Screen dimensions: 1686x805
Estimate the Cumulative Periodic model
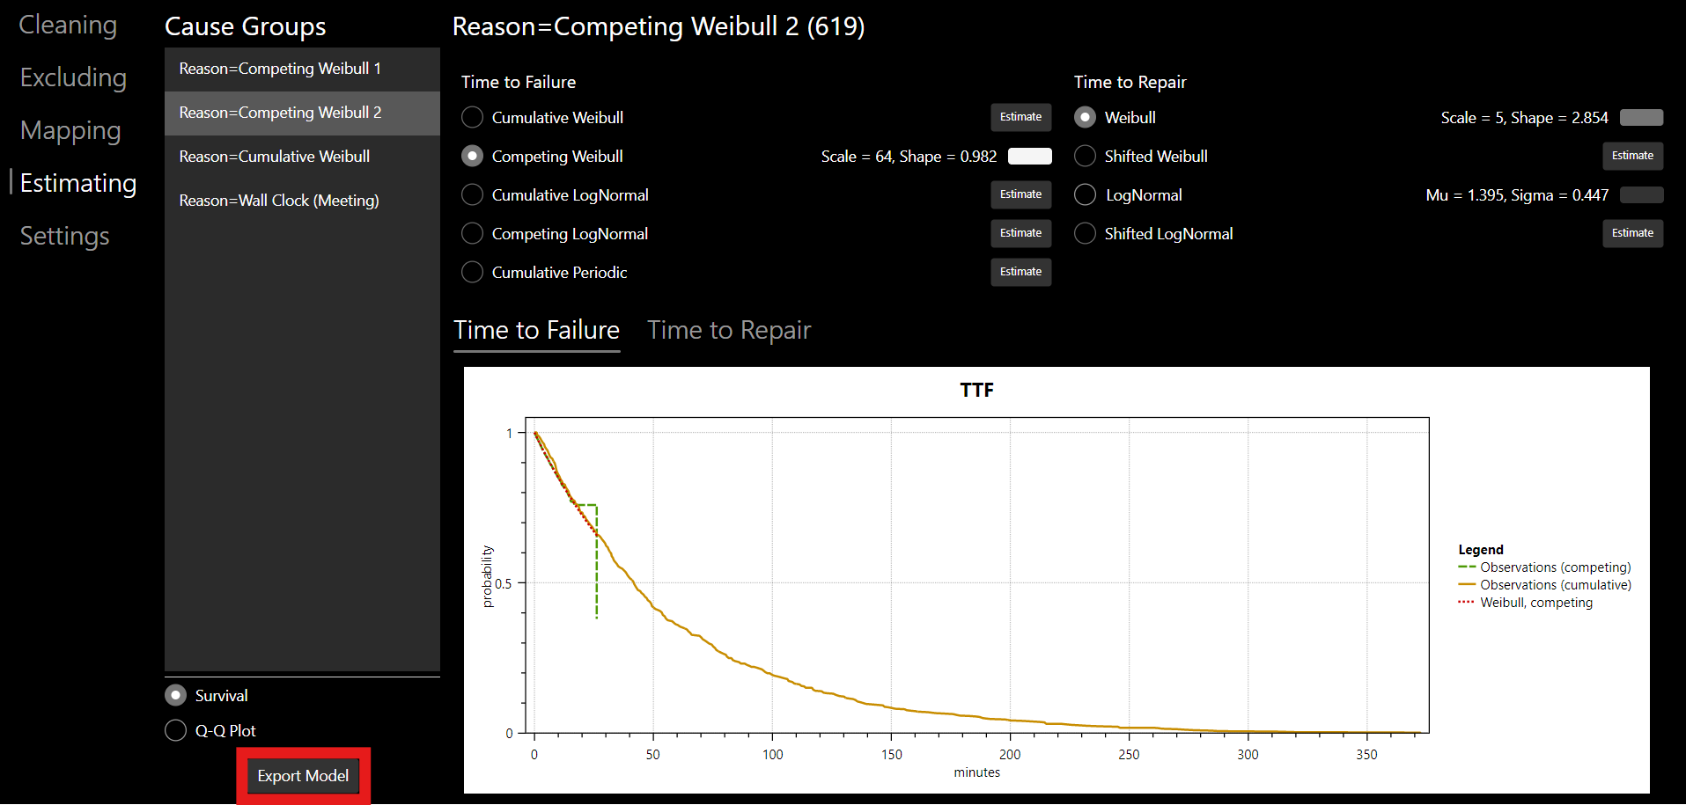1020,272
